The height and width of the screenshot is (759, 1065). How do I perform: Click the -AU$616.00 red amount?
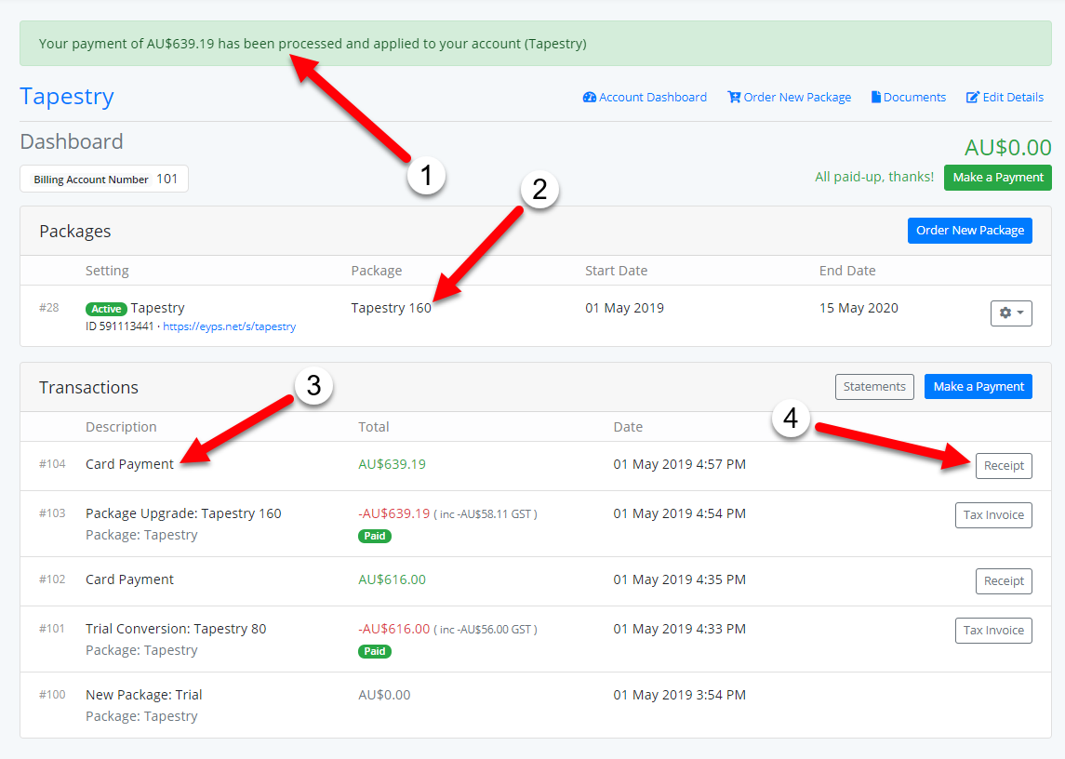394,629
